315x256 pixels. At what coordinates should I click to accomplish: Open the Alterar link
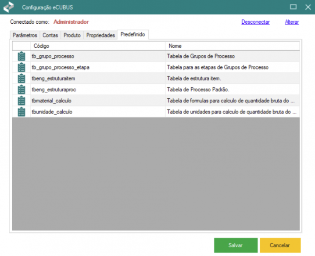292,22
